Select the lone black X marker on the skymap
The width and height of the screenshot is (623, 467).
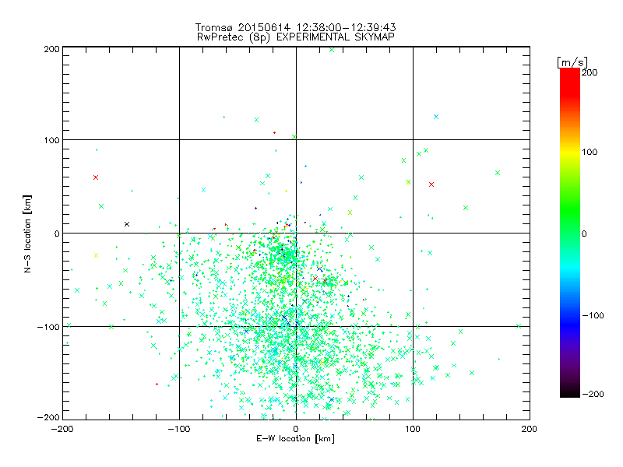click(127, 224)
